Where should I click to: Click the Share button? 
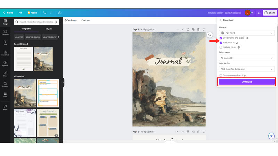[x=270, y=12]
